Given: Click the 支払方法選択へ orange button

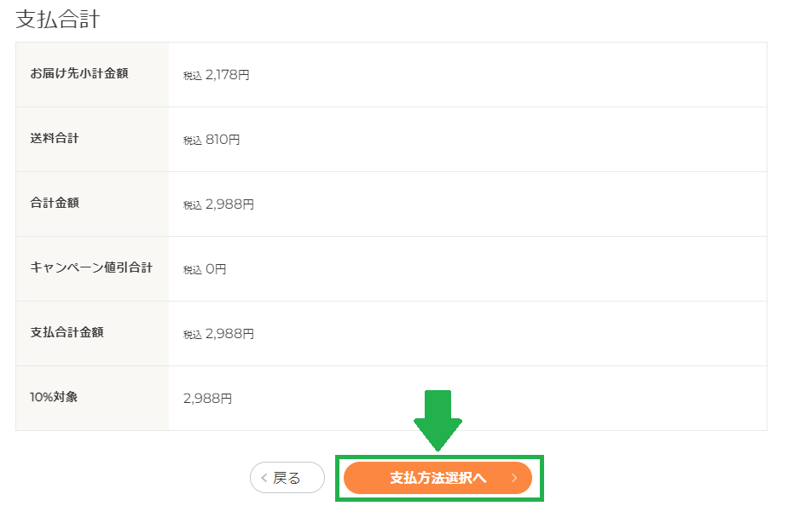Looking at the screenshot, I should [x=437, y=478].
